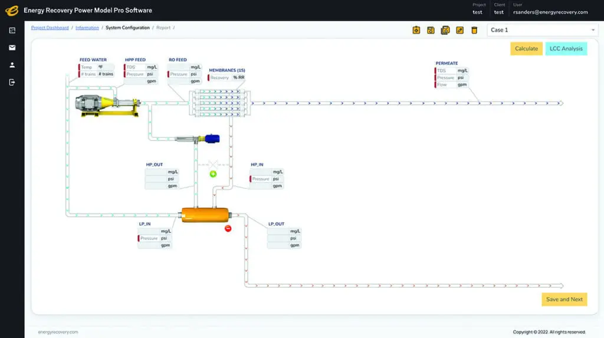The width and height of the screenshot is (604, 338).
Task: Click the Membranes Recovery field
Action: tap(227, 77)
